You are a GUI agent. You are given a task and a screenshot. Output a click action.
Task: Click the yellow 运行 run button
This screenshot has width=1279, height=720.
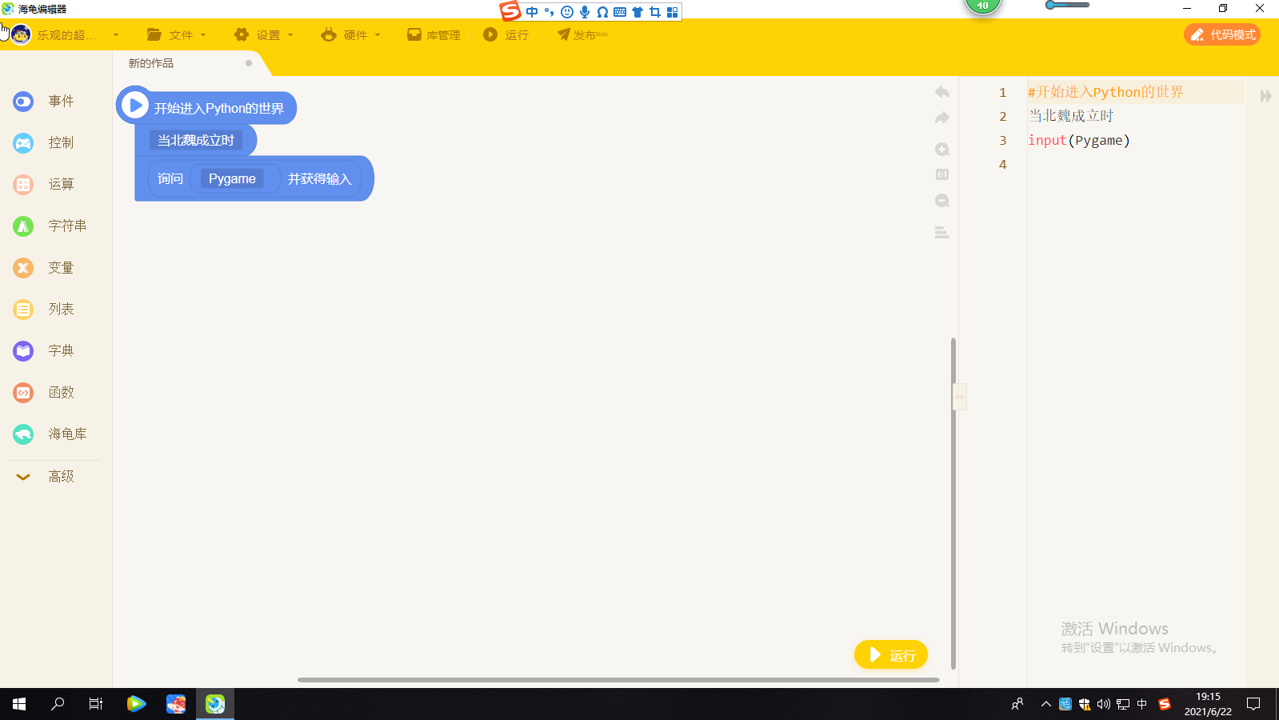[x=891, y=655]
